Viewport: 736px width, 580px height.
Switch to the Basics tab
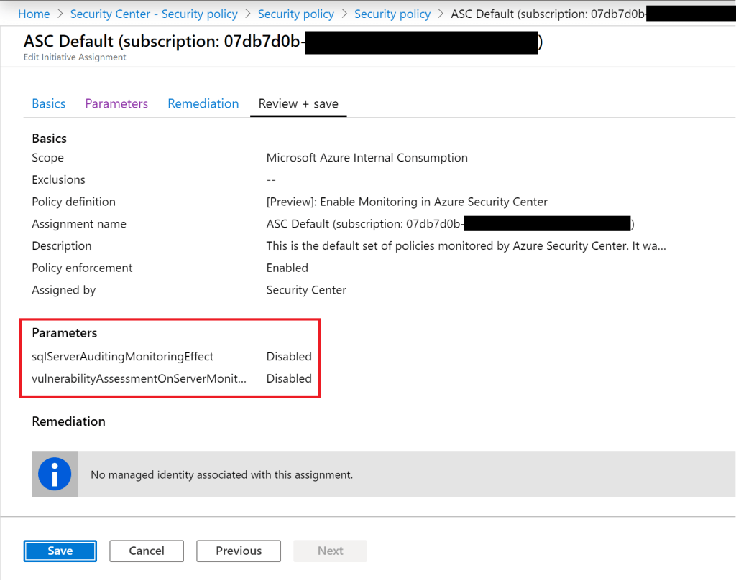pyautogui.click(x=49, y=103)
